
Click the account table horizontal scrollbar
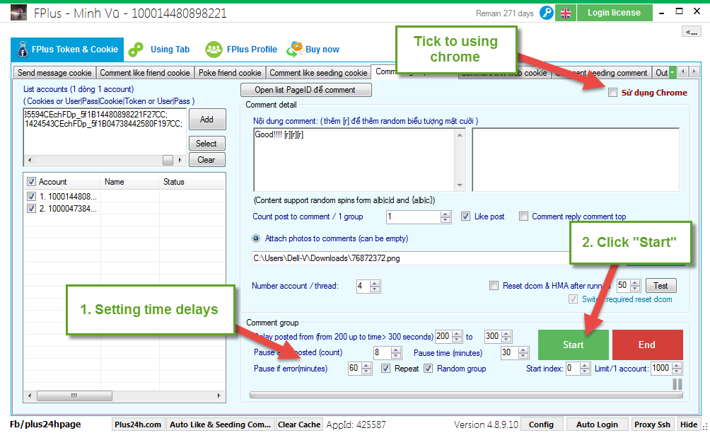[x=124, y=396]
